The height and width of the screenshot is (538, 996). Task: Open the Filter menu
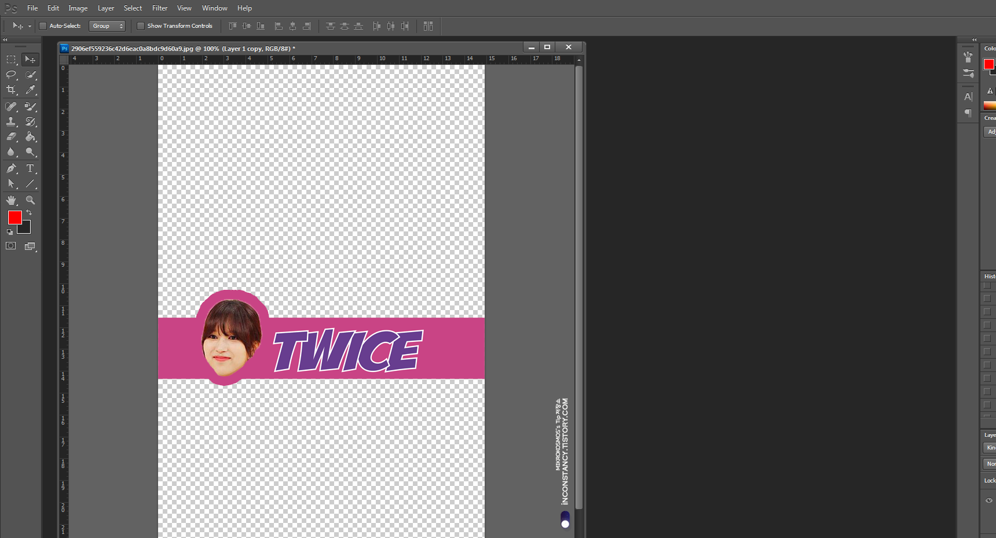click(160, 8)
